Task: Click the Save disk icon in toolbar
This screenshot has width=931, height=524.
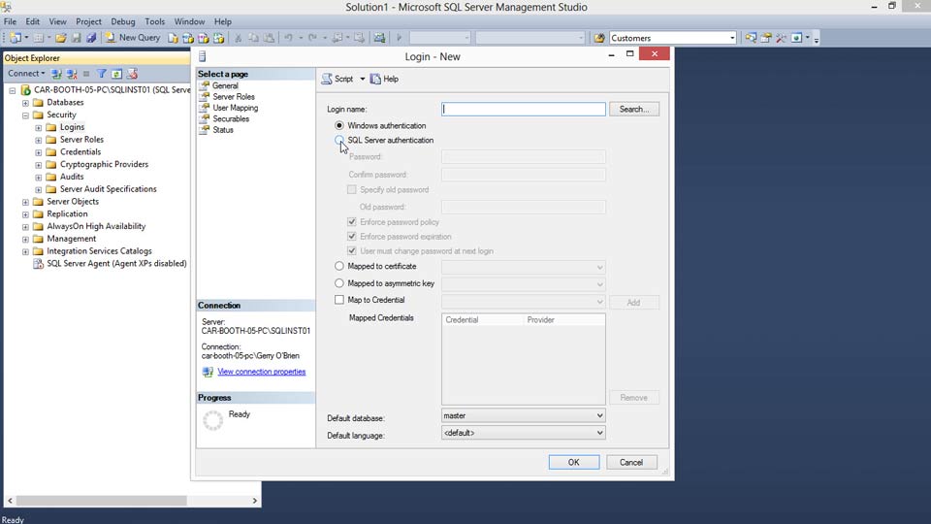Action: click(x=76, y=38)
